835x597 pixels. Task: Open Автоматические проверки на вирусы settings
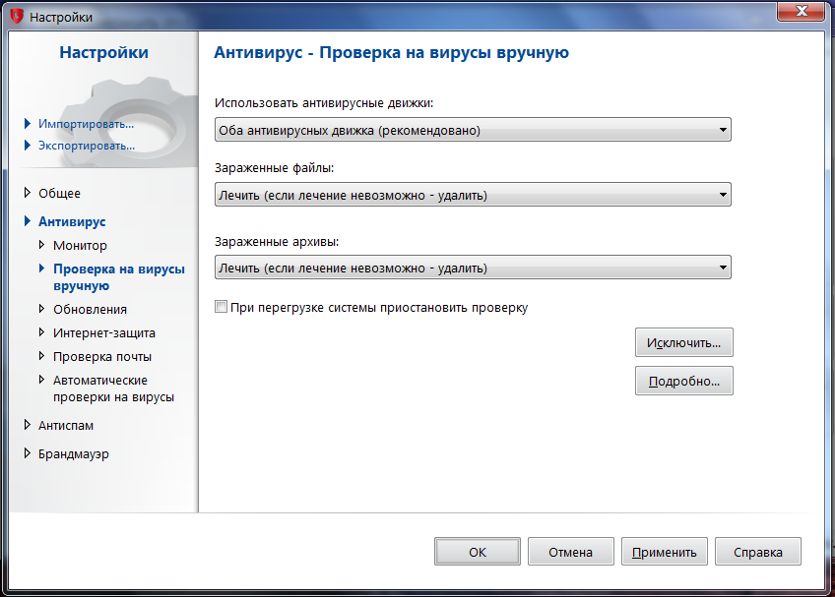click(x=113, y=388)
